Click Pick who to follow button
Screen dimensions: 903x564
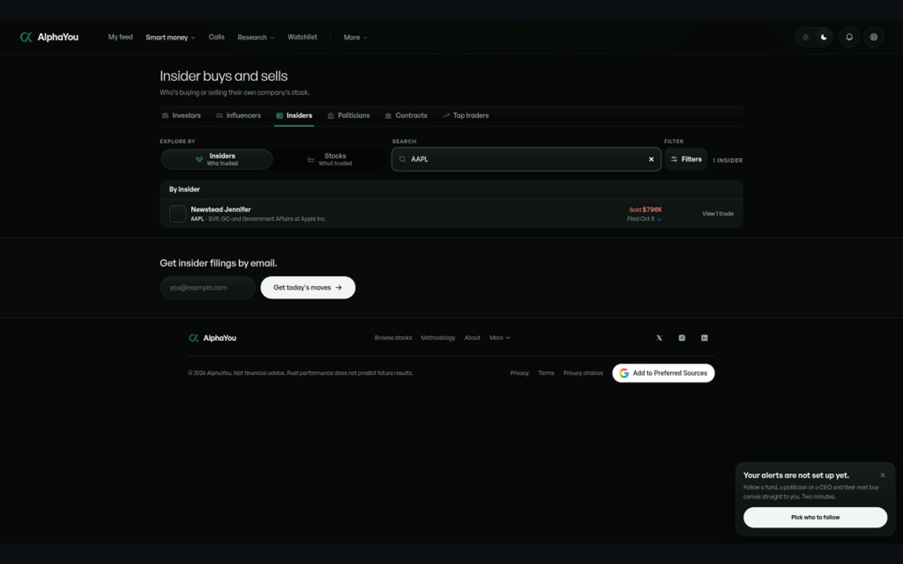[x=815, y=518]
